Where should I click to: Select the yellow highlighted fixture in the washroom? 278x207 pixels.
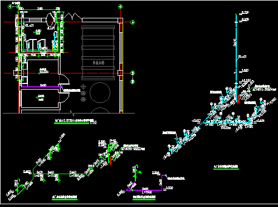coord(55,48)
